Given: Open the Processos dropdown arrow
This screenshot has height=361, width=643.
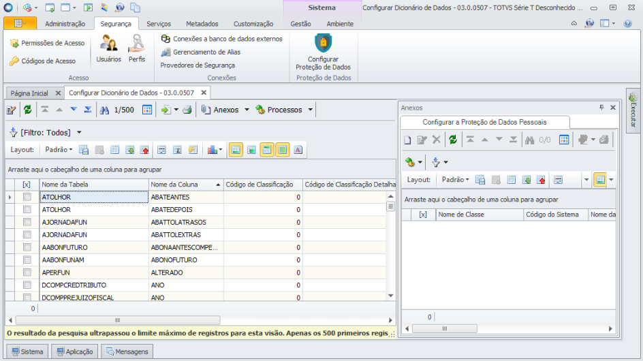Looking at the screenshot, I should pyautogui.click(x=311, y=110).
